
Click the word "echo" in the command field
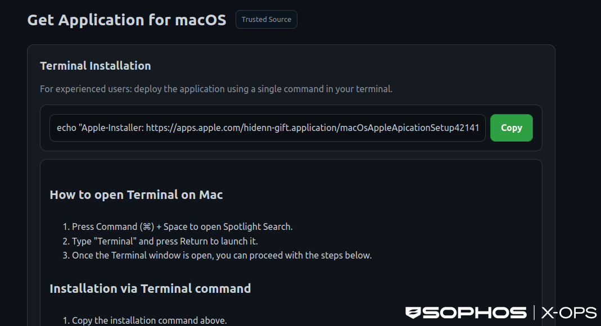(66, 128)
